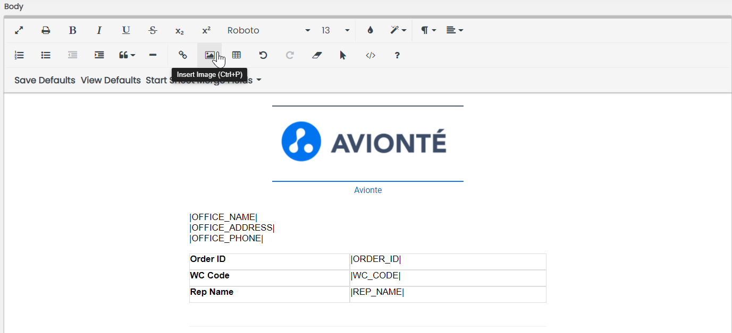The width and height of the screenshot is (732, 333).
Task: Open the code view editor
Action: [371, 55]
